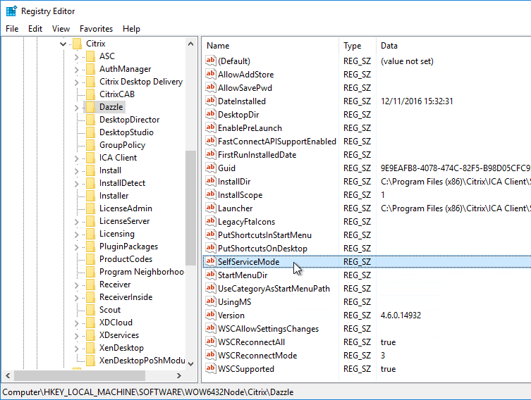
Task: Open the Favorites menu
Action: (x=96, y=29)
